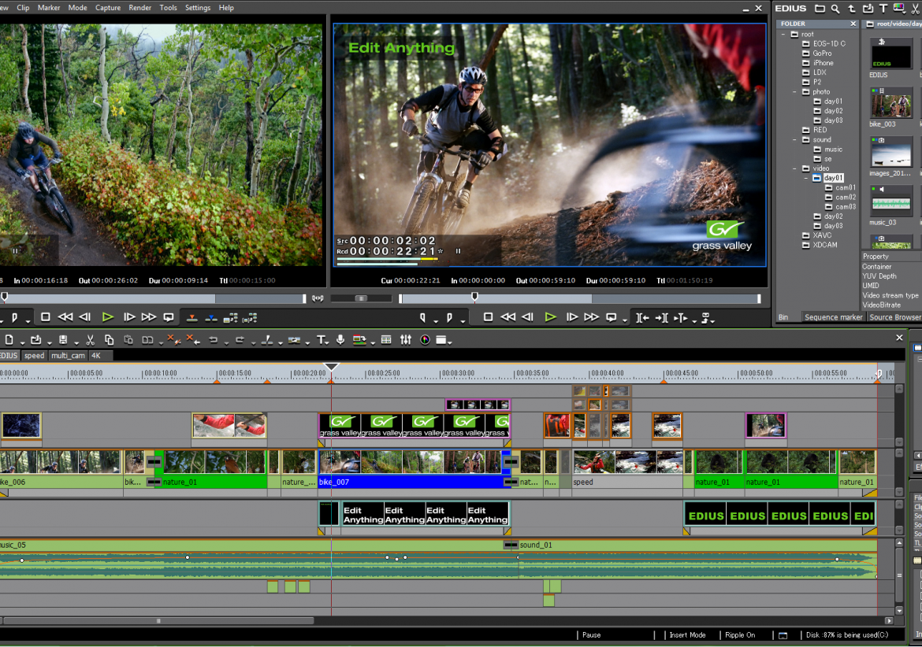Click the render sequence icon in the timeline toolbar

[x=359, y=340]
